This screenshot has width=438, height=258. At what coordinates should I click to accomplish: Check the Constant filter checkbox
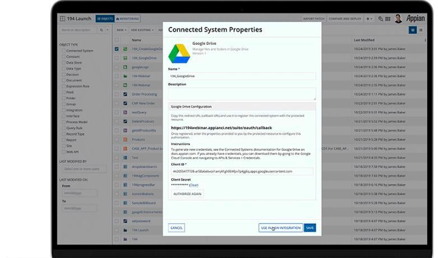pyautogui.click(x=64, y=57)
